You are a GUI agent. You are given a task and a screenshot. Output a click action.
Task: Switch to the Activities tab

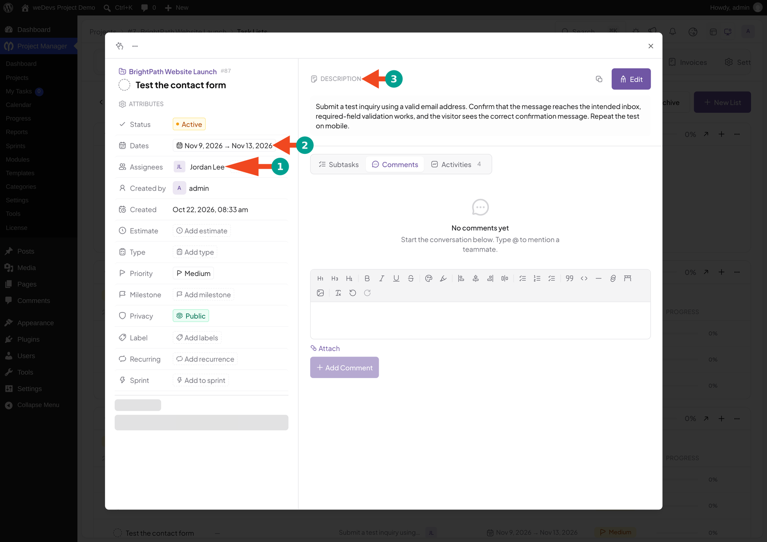click(456, 164)
